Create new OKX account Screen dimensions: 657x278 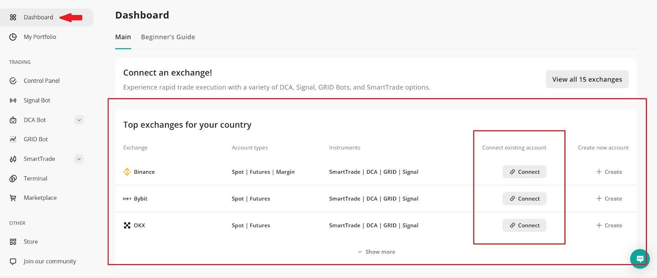609,226
